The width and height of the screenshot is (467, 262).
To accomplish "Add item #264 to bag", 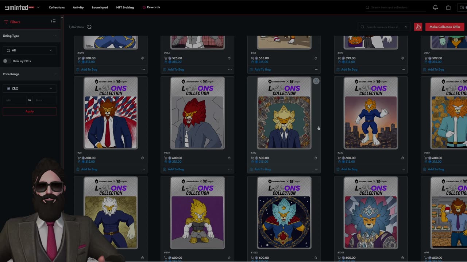I will coord(174,70).
